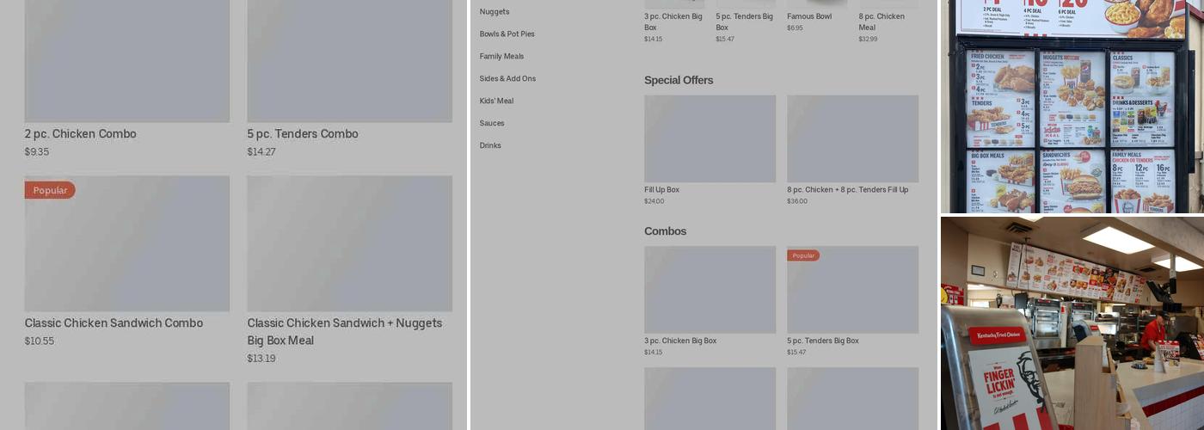Open the Fill Up Box image placeholder
The image size is (1204, 430).
[710, 138]
